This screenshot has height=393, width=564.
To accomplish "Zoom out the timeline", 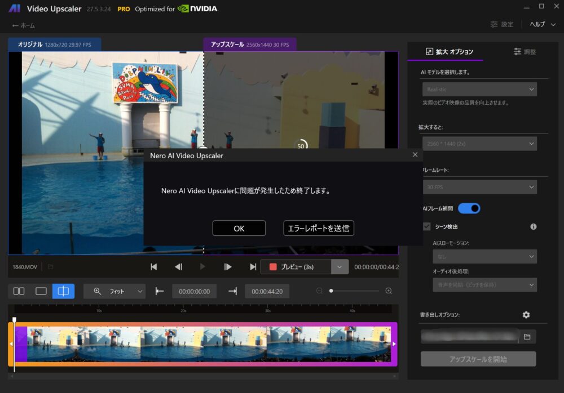I will tap(319, 291).
